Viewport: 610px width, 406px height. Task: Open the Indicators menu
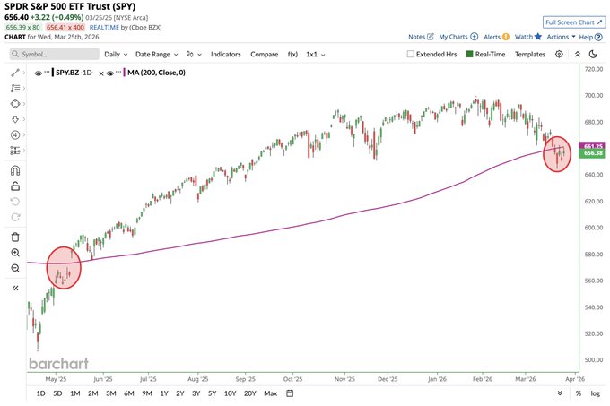click(x=224, y=54)
